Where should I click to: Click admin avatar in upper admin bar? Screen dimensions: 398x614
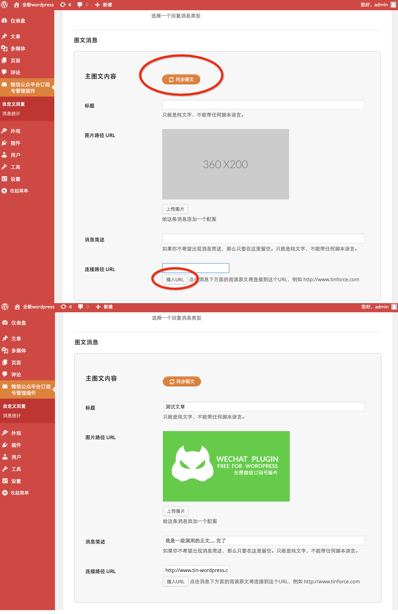(x=393, y=5)
